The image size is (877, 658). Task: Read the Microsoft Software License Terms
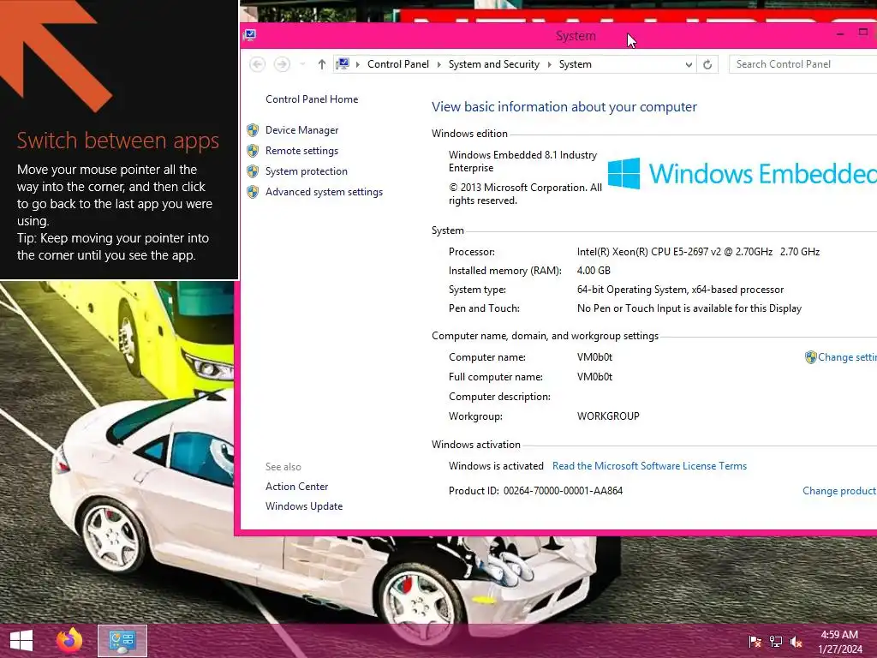[x=649, y=465]
